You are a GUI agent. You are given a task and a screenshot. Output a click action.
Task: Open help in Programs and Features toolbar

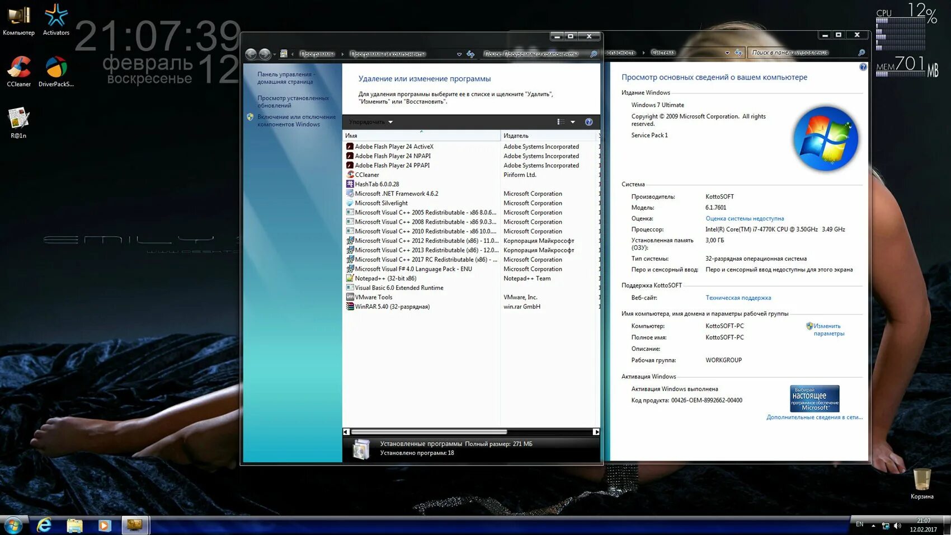[x=589, y=122]
